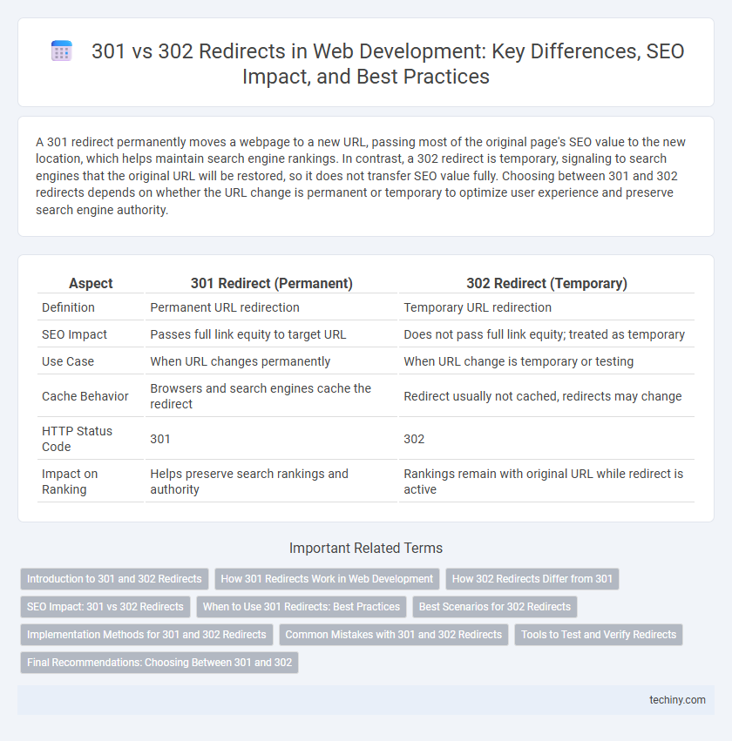Open How 301 Redirects Work in Web Development
The height and width of the screenshot is (741, 732).
tap(328, 579)
